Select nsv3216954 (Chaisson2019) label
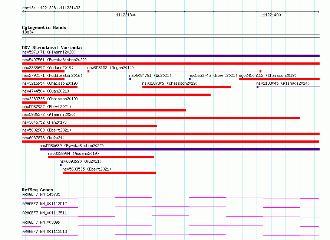 pyautogui.click(x=50, y=83)
